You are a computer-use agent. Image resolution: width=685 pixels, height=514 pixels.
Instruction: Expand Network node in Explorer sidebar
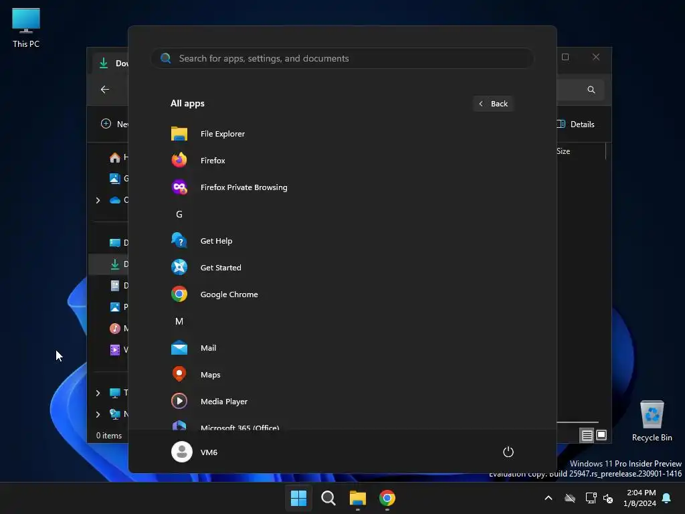coord(98,414)
